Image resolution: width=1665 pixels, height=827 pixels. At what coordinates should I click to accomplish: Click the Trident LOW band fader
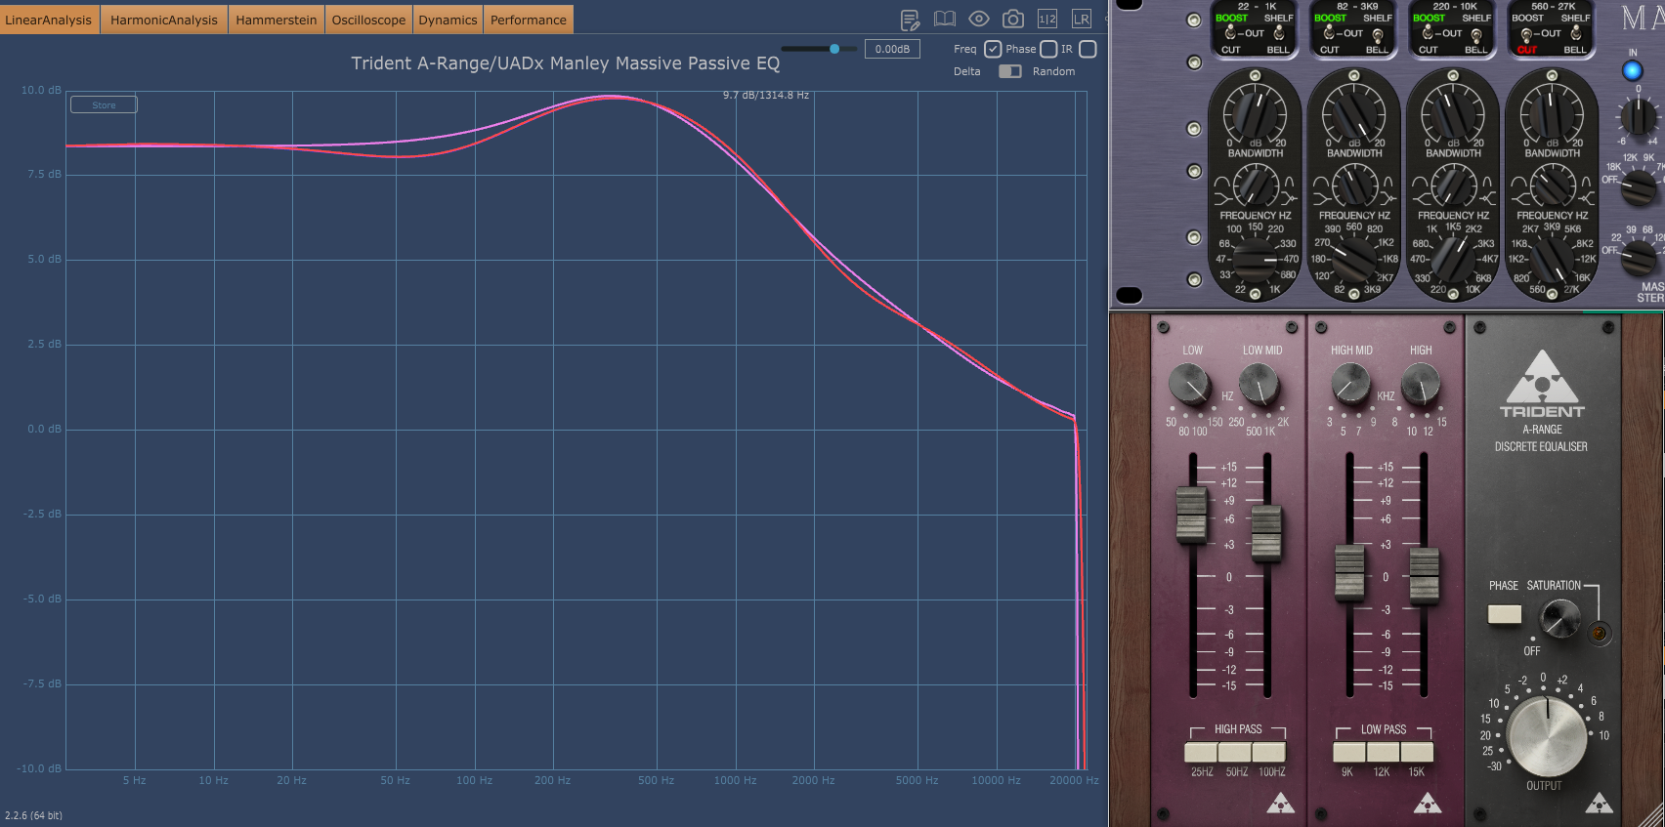click(1191, 515)
